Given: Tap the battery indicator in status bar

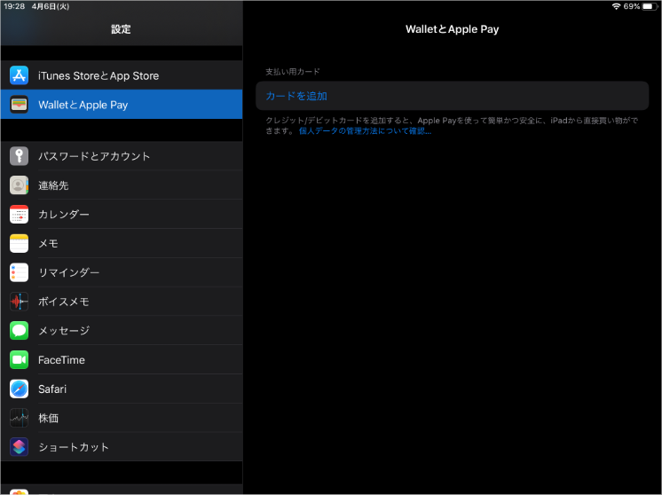Looking at the screenshot, I should (649, 6).
